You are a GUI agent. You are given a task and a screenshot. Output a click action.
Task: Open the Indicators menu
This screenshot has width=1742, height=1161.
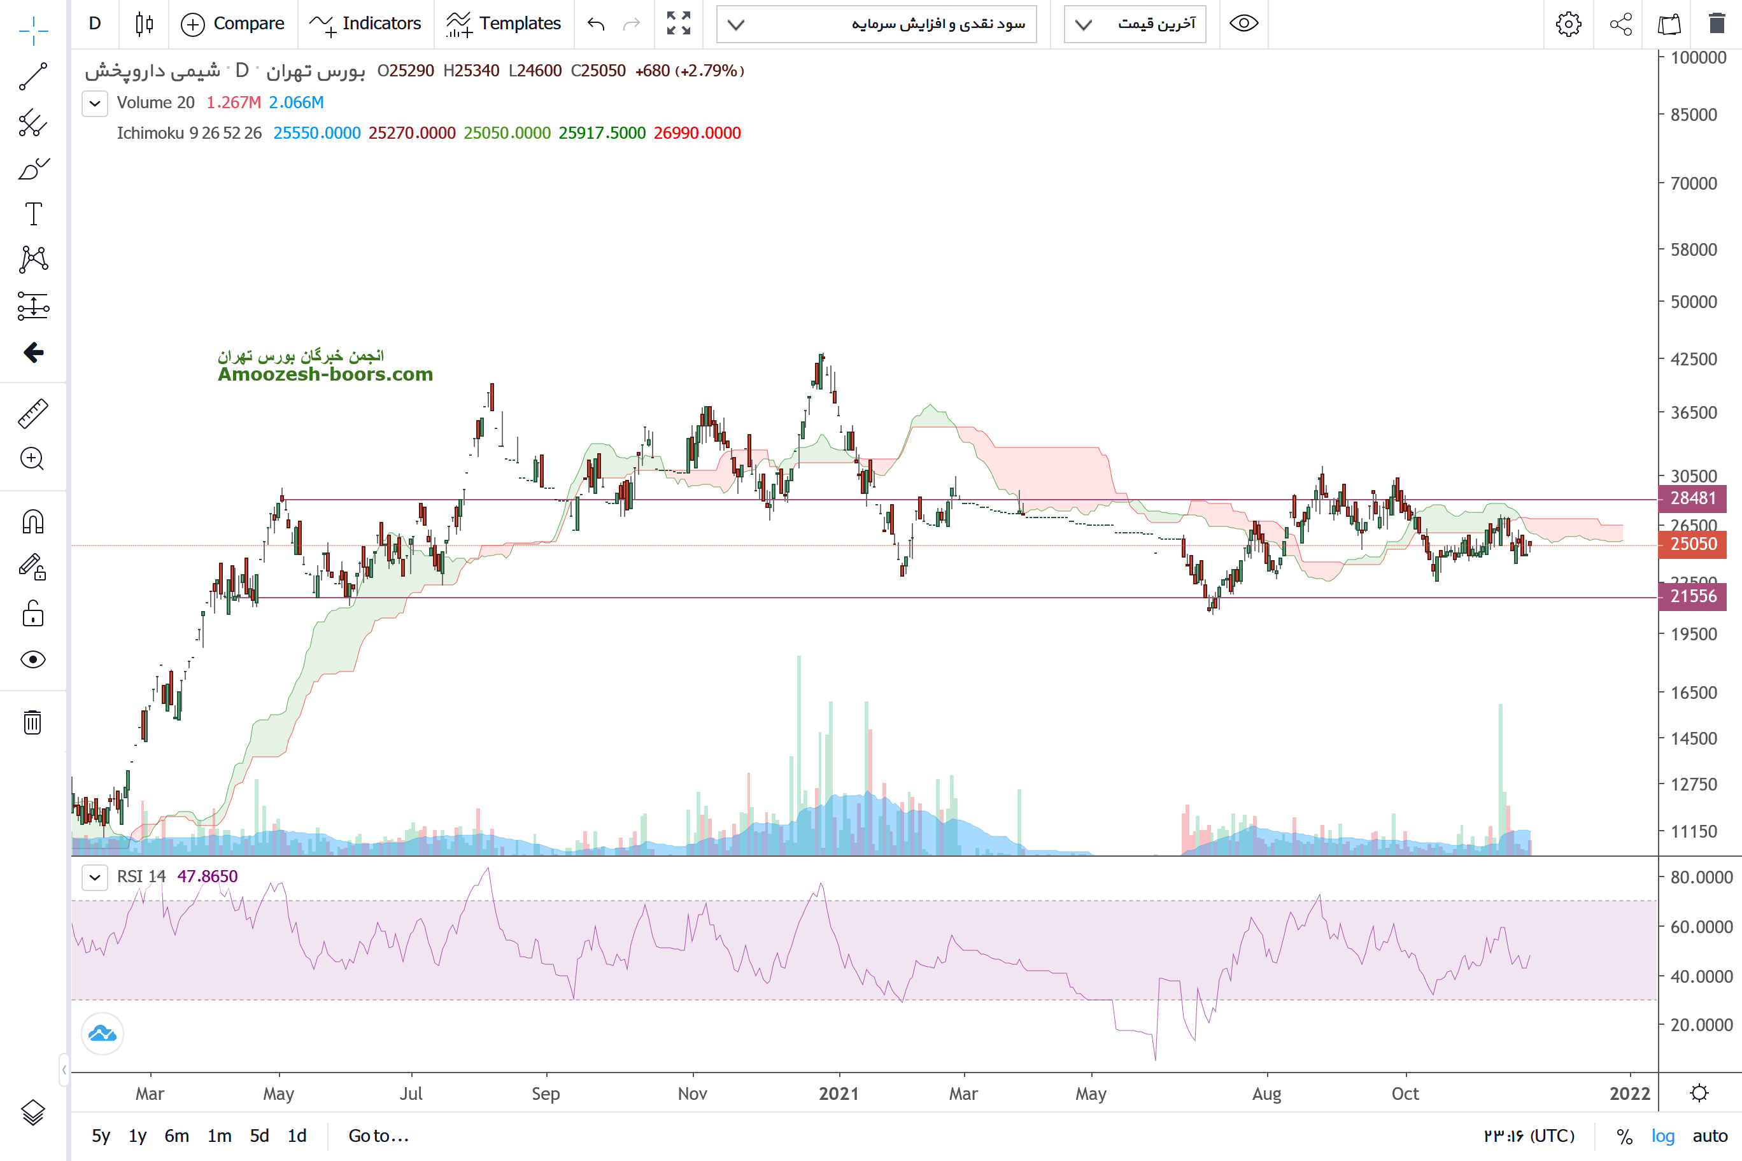click(365, 24)
